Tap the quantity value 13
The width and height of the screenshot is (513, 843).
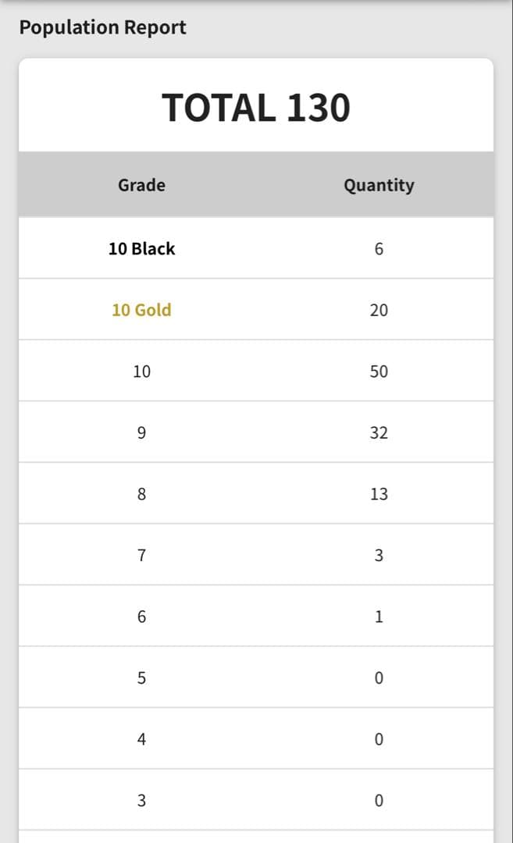click(379, 494)
